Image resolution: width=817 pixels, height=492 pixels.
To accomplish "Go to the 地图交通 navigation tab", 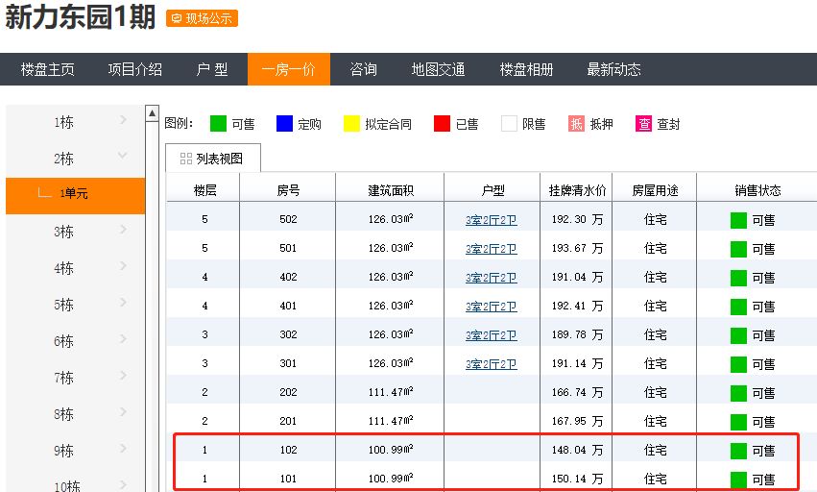I will coord(438,69).
